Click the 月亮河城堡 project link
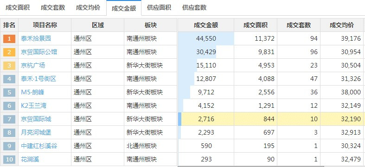365x167 pixels. pos(36,133)
